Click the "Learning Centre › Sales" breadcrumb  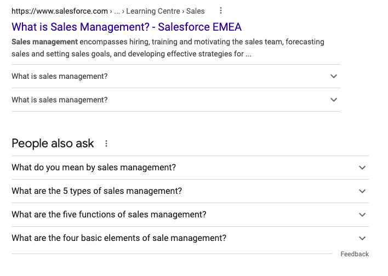pos(166,11)
